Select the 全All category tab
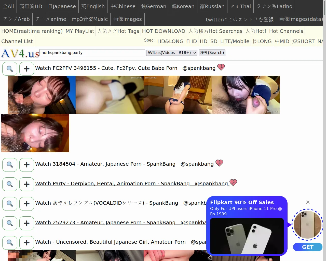Image resolution: width=326 pixels, height=261 pixels. (8, 6)
